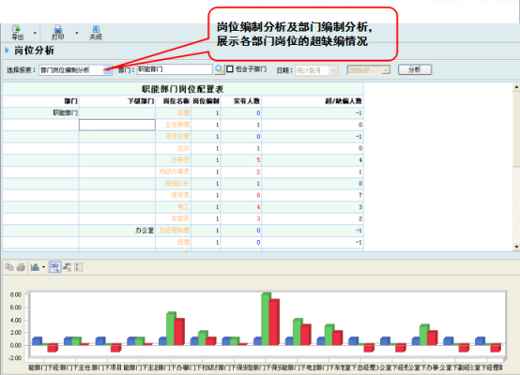Click the 经理 position link in first row
520x375 pixels.
click(183, 112)
